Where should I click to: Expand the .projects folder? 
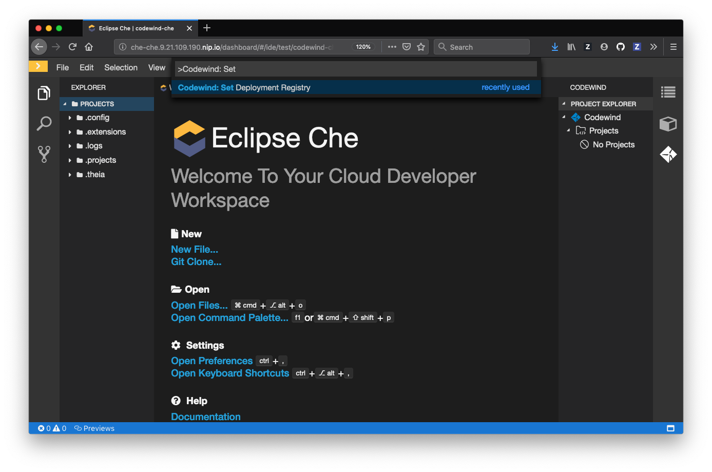pos(70,160)
